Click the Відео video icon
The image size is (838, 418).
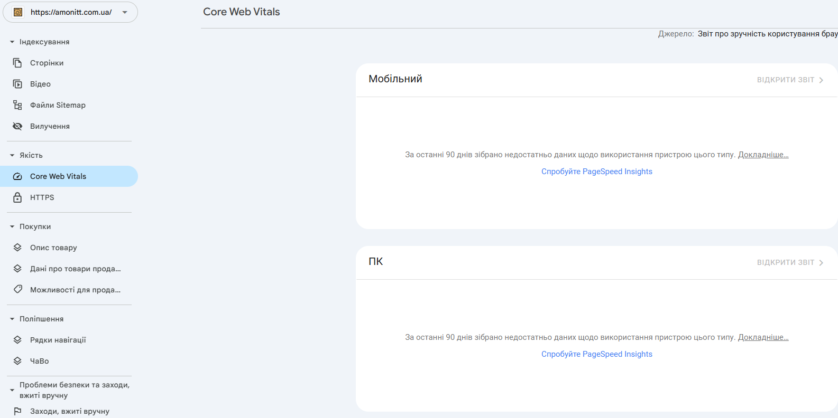[17, 84]
